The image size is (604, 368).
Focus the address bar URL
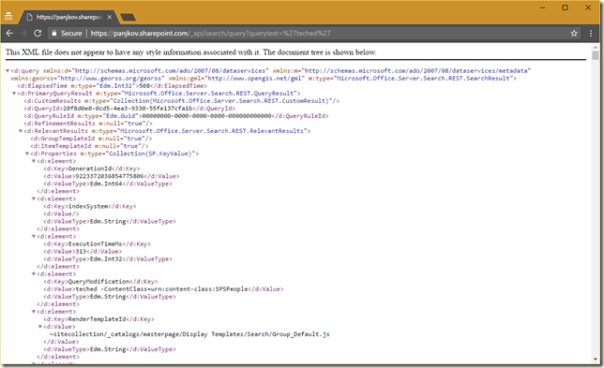(x=211, y=34)
